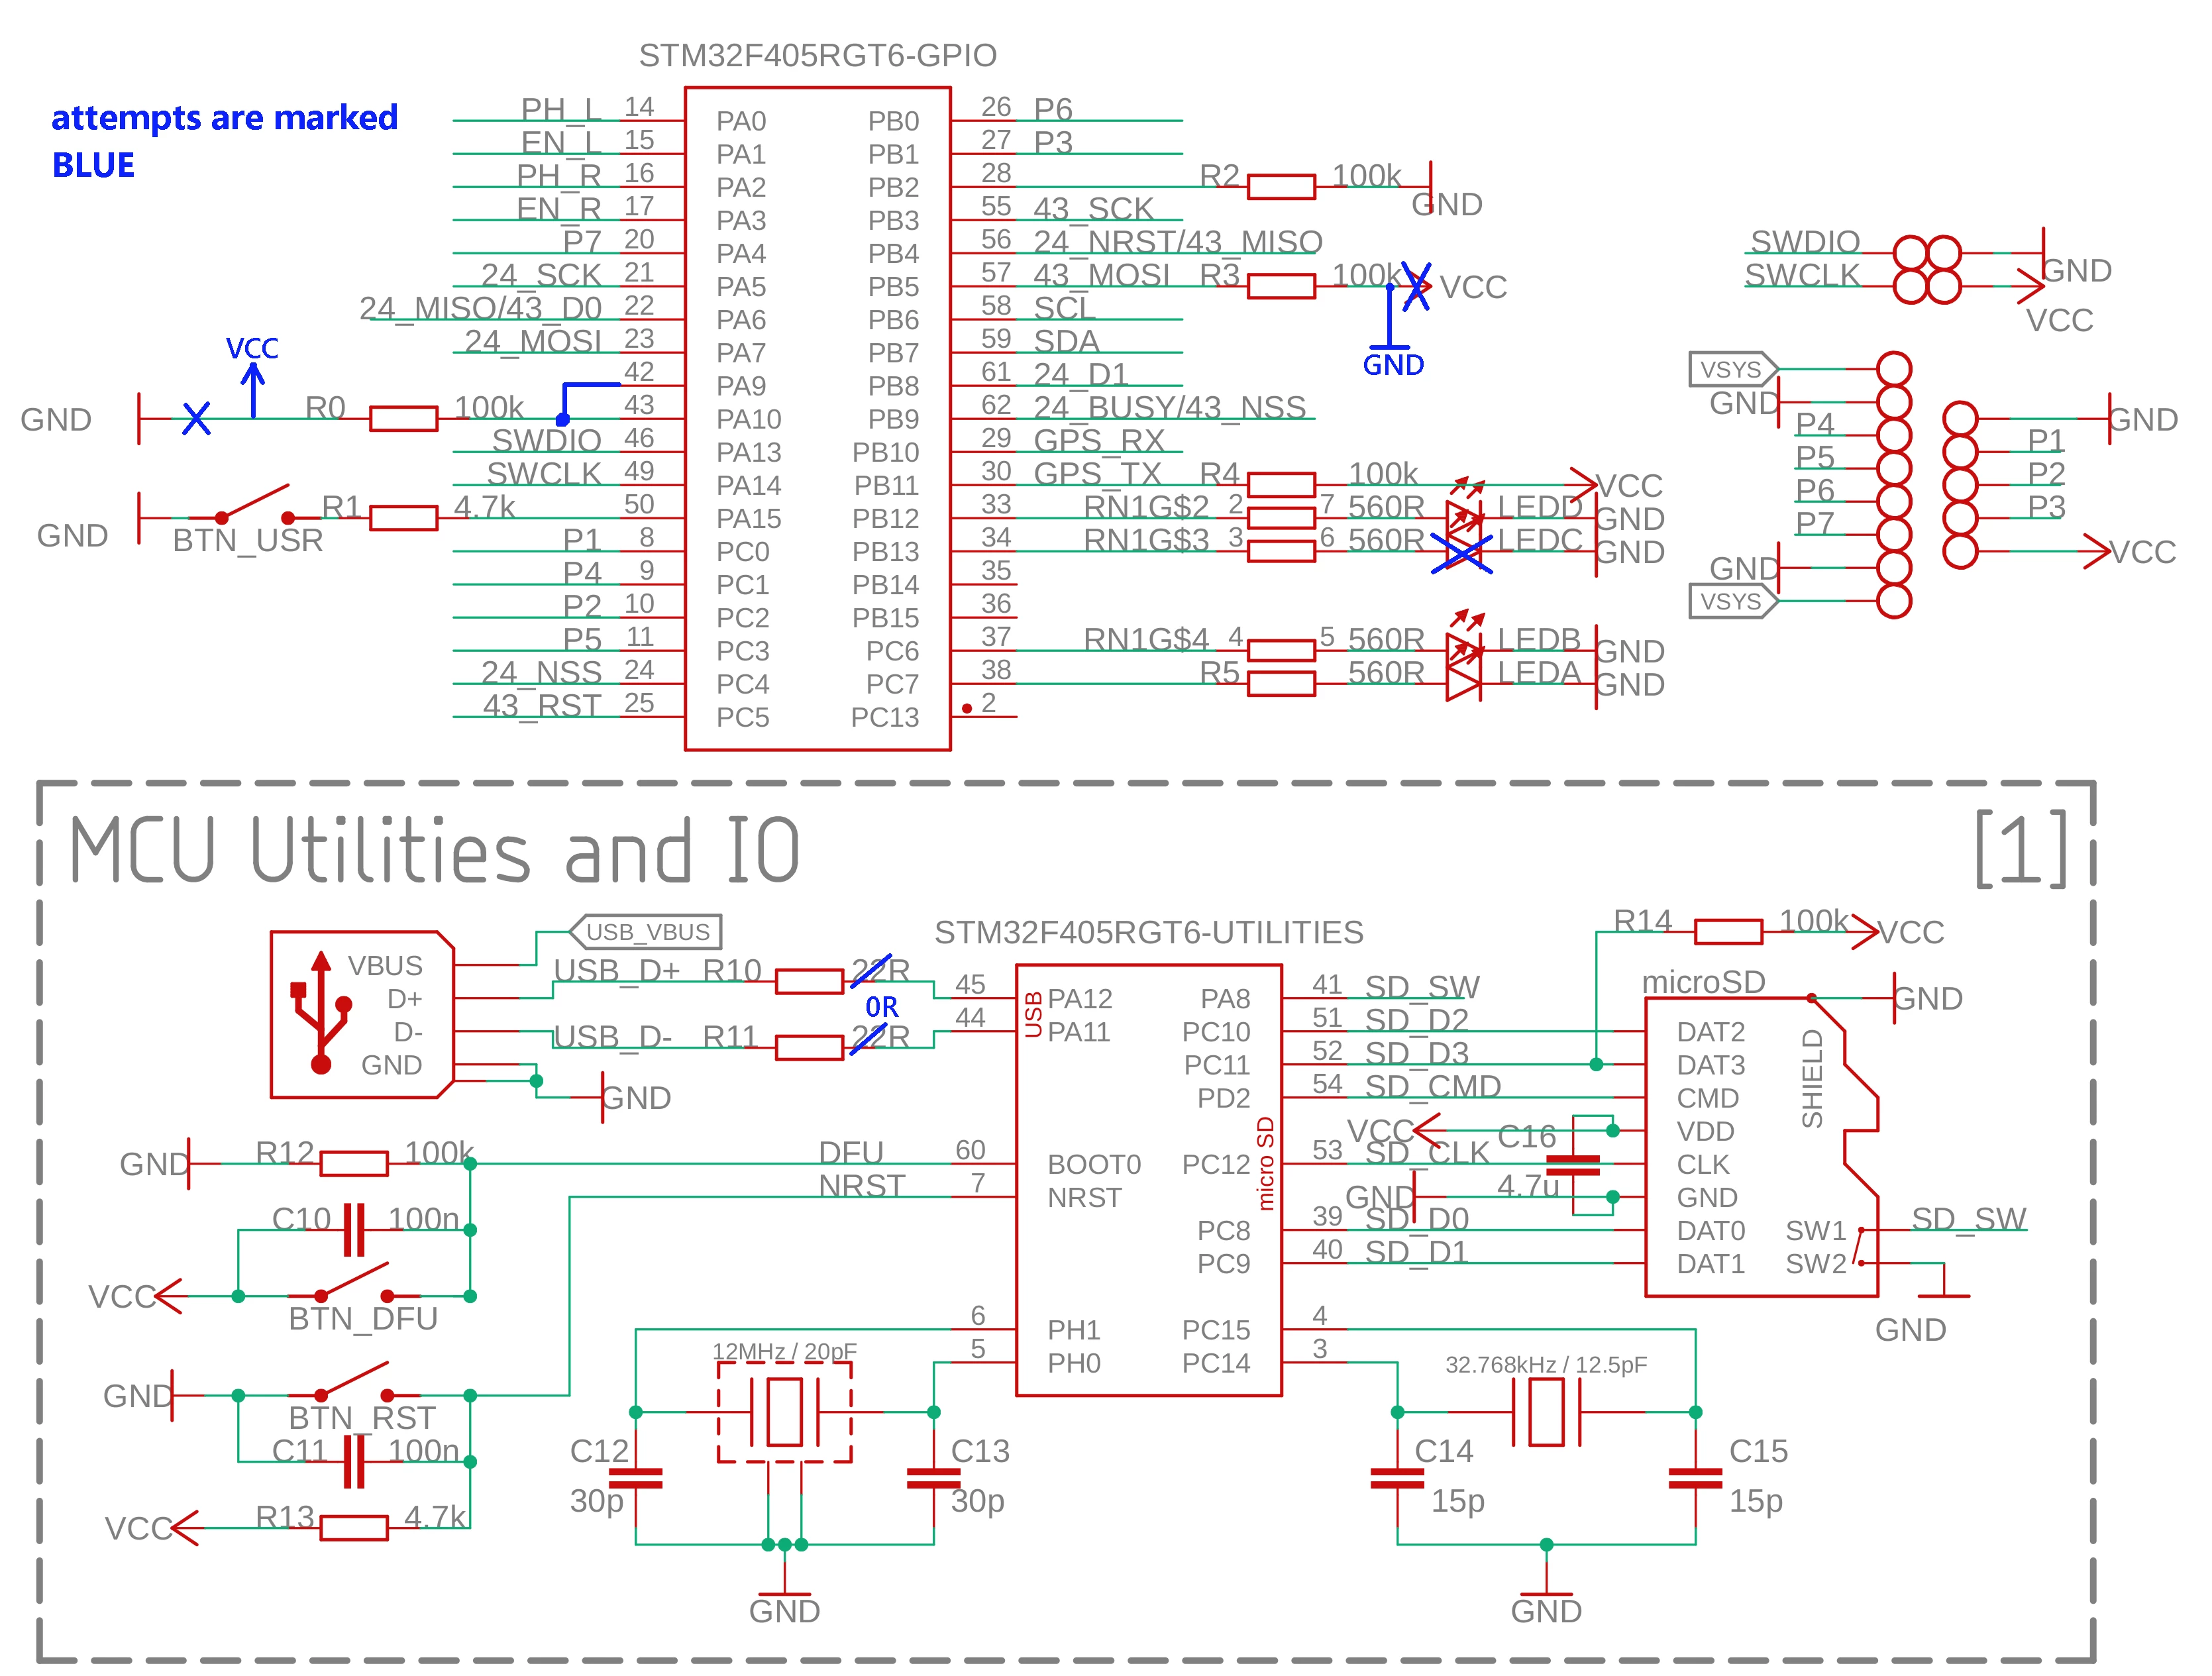
Task: Select resistor R13 symbol labeled 4.7k
Action: coord(354,1528)
